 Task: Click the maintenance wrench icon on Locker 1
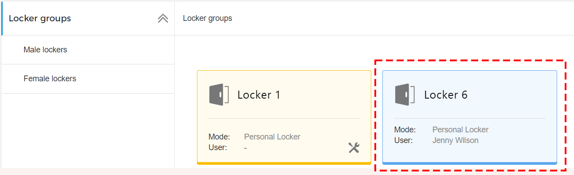point(354,147)
